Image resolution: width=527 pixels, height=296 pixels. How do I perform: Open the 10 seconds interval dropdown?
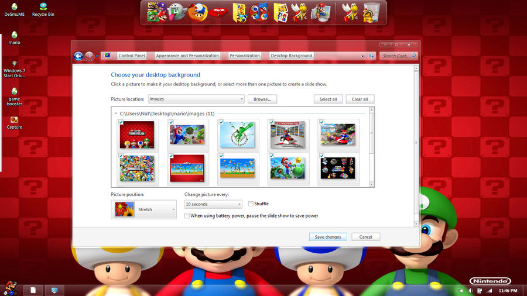pyautogui.click(x=213, y=204)
